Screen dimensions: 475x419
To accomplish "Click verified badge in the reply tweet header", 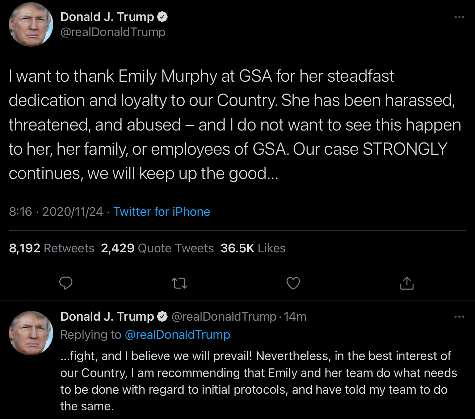I will 162,316.
